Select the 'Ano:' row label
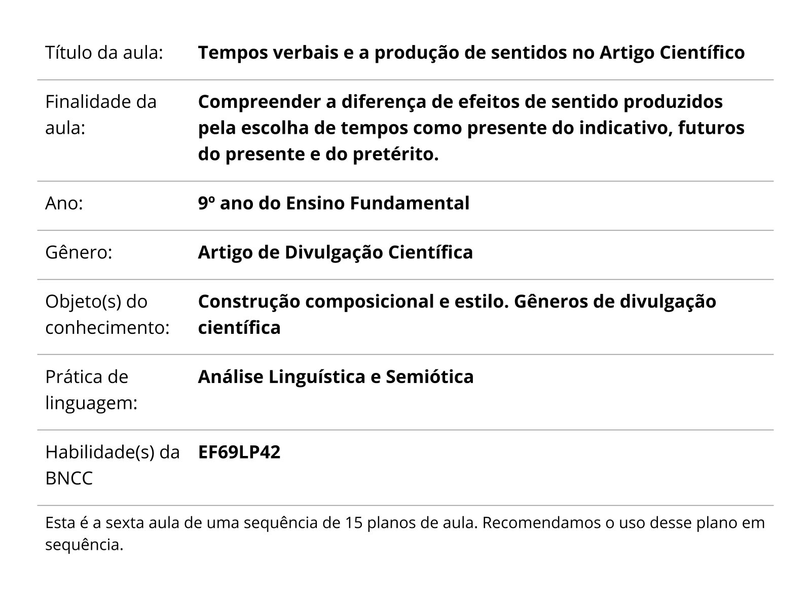The image size is (811, 608). tap(64, 203)
